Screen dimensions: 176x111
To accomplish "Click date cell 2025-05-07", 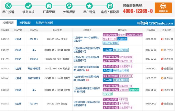I will 151,39.
